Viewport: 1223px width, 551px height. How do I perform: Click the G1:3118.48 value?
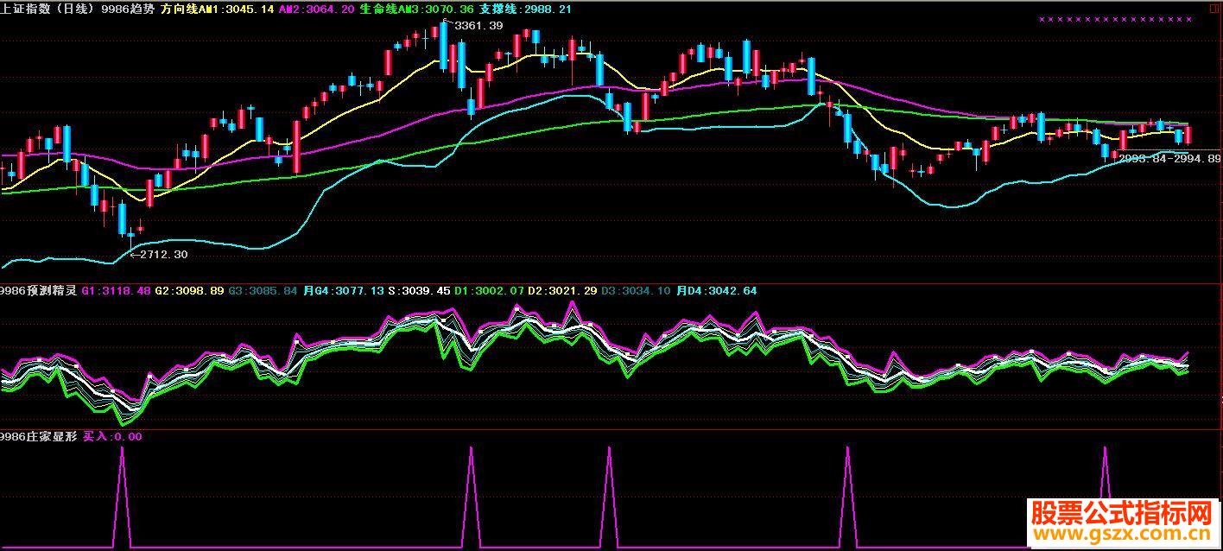pos(116,291)
